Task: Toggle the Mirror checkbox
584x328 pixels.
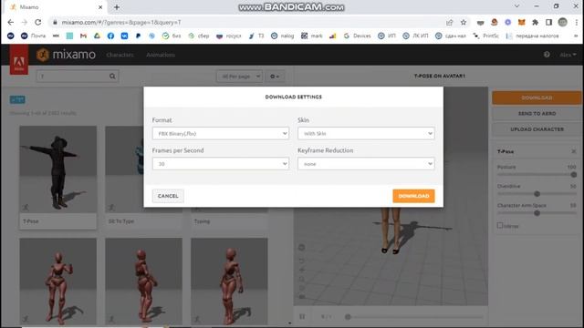Action: (x=500, y=225)
